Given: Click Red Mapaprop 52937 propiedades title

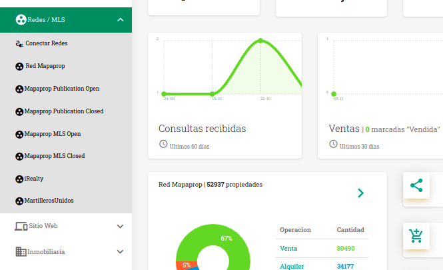Looking at the screenshot, I should [211, 185].
